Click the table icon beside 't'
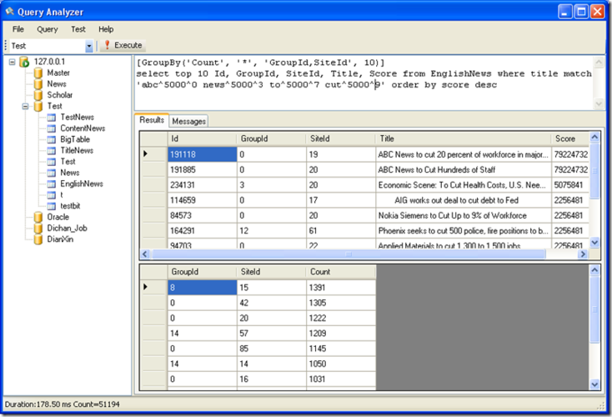This screenshot has width=612, height=417. click(x=51, y=195)
